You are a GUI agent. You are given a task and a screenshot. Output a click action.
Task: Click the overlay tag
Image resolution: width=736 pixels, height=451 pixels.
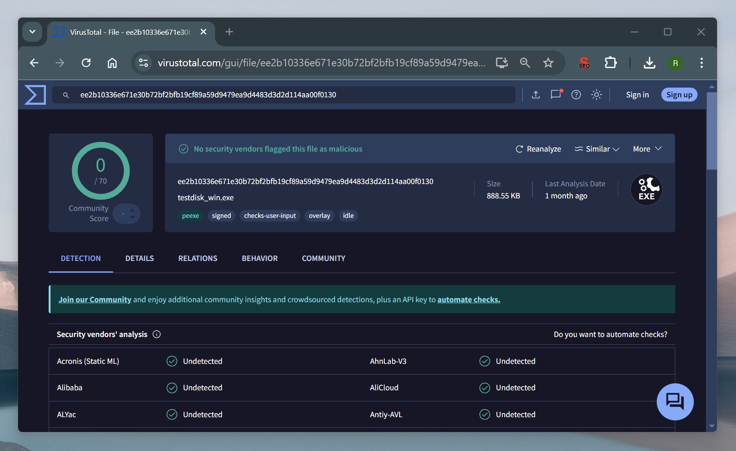(319, 216)
